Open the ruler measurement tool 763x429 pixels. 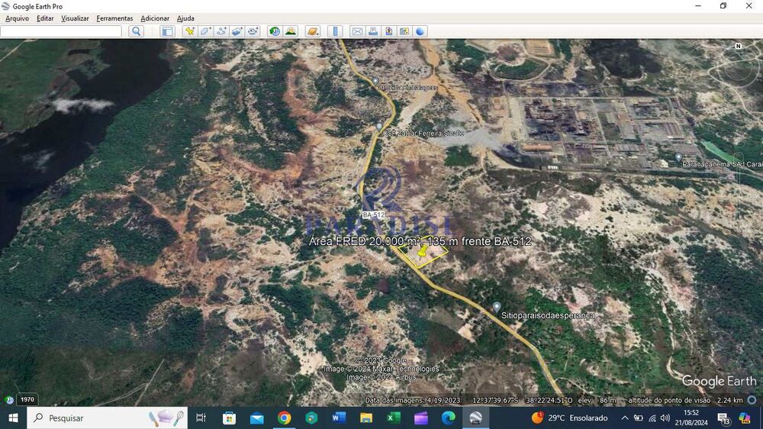[335, 31]
